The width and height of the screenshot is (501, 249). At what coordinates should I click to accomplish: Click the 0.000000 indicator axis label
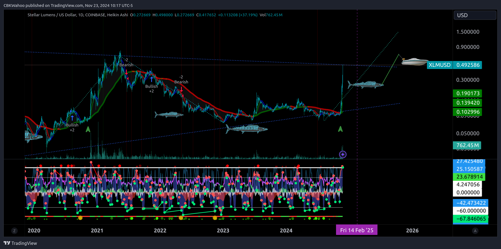point(468,192)
